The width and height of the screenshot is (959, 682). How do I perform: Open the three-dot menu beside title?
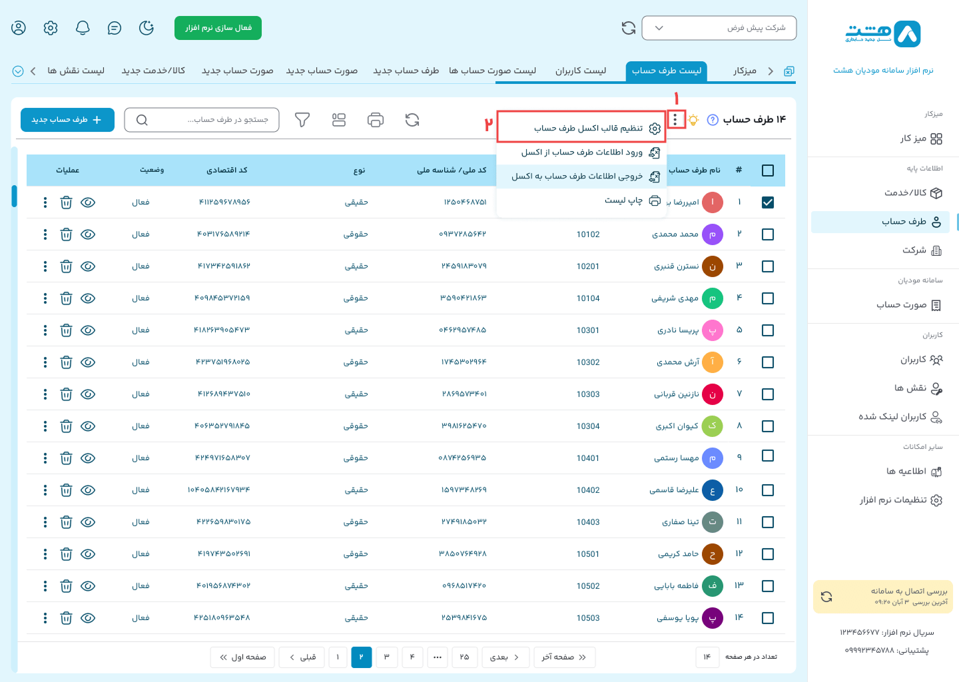tap(675, 120)
